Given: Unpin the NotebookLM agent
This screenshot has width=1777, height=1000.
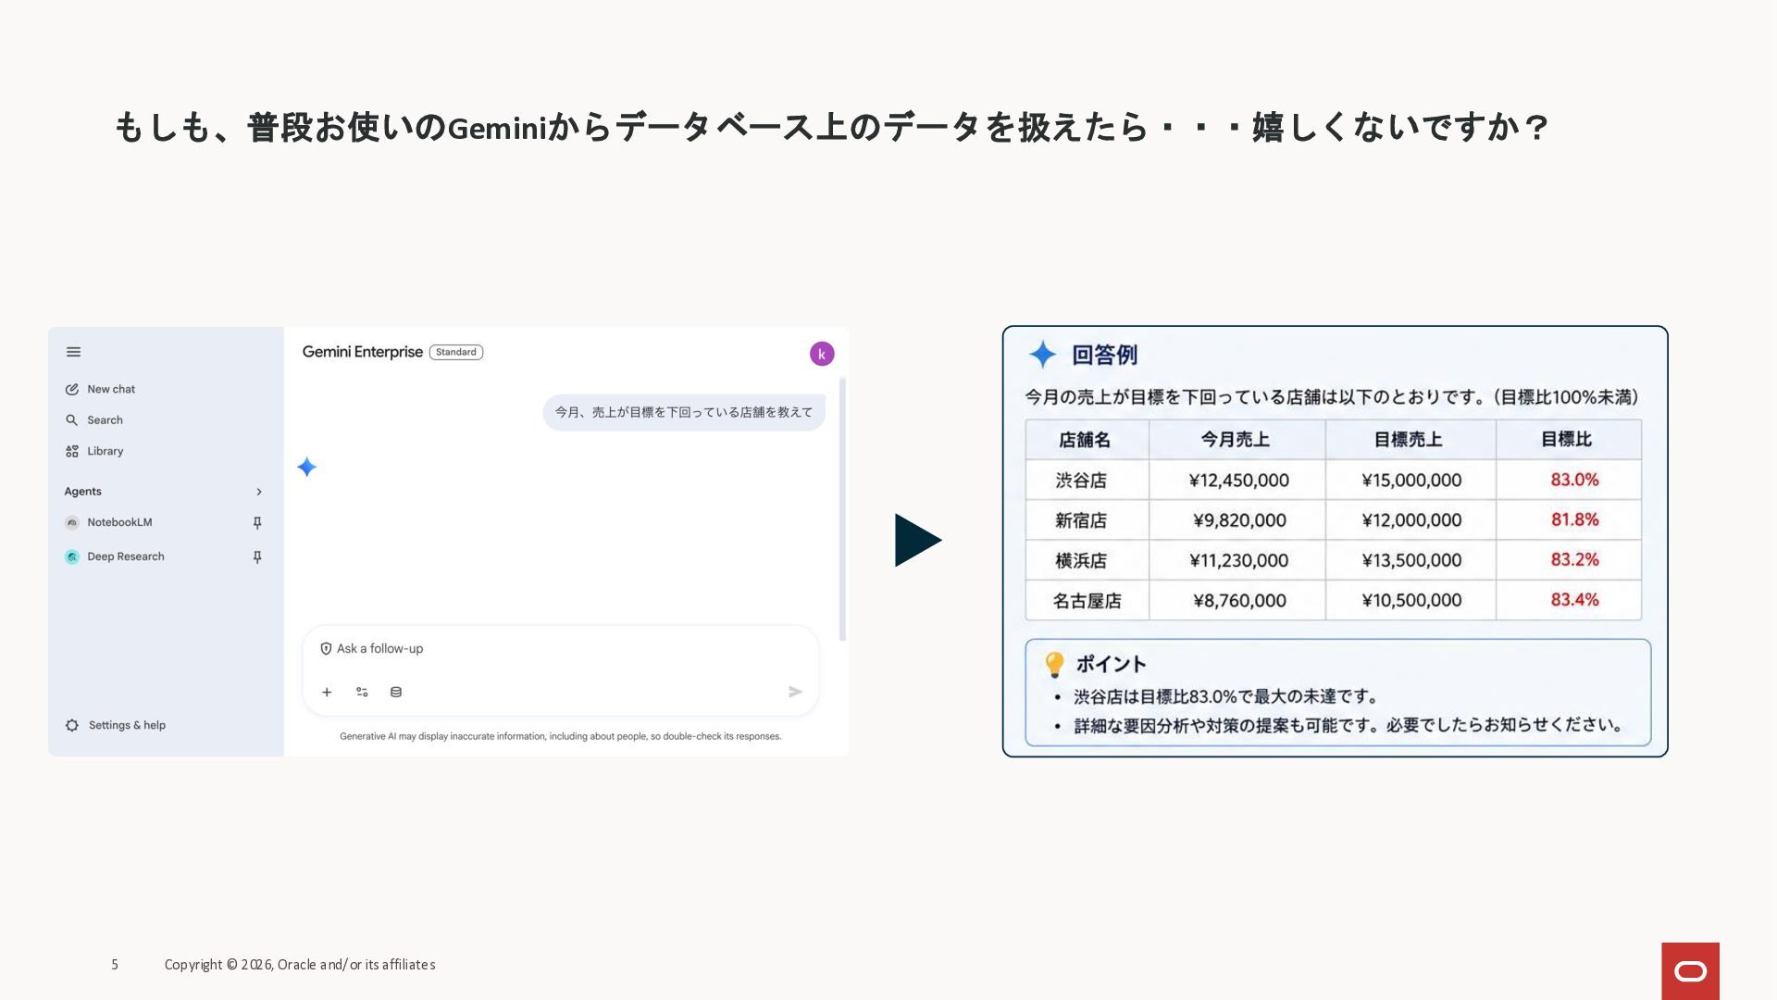Looking at the screenshot, I should click(x=257, y=523).
